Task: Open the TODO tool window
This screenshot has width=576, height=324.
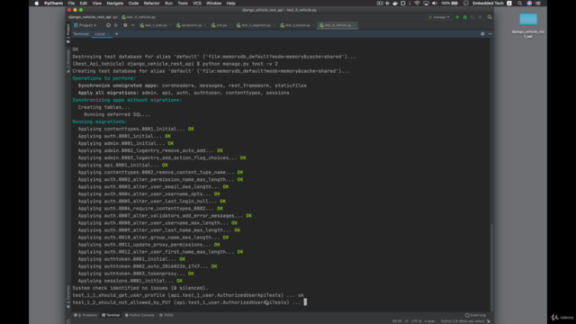Action: [166, 315]
